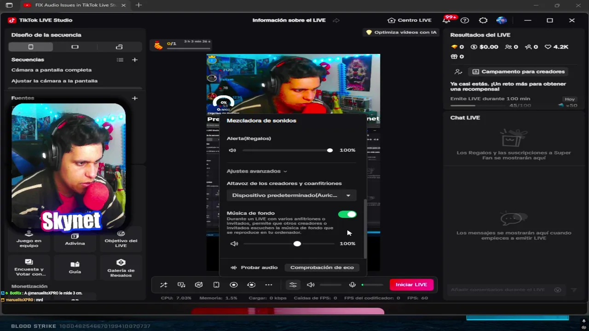The width and height of the screenshot is (589, 331).
Task: Open more options three-dot menu
Action: tap(269, 285)
